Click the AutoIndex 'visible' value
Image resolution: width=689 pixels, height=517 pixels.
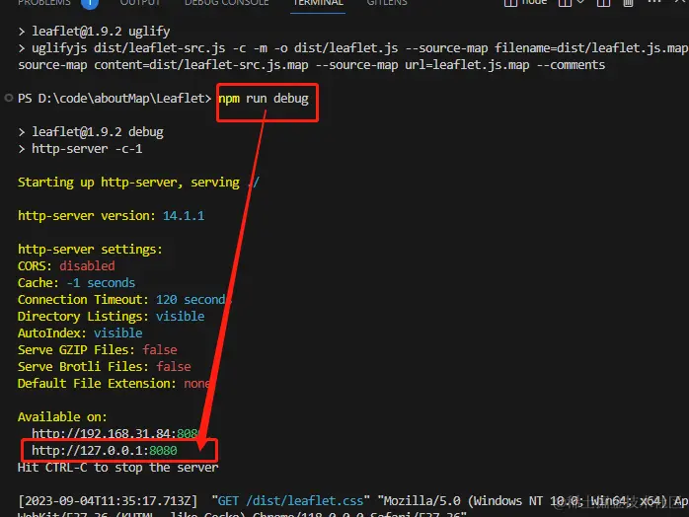pos(117,332)
